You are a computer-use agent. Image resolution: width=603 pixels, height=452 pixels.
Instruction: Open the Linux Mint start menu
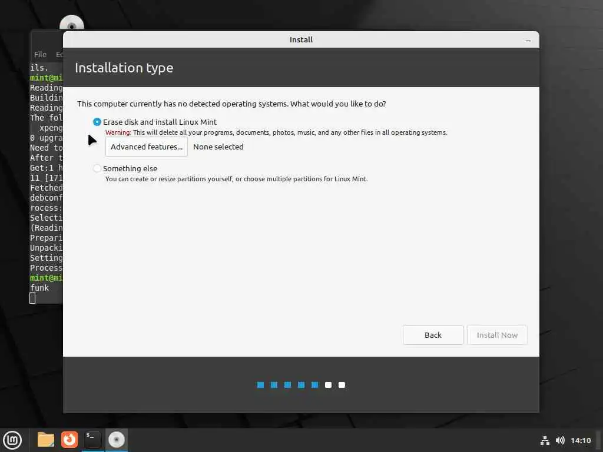click(x=12, y=440)
